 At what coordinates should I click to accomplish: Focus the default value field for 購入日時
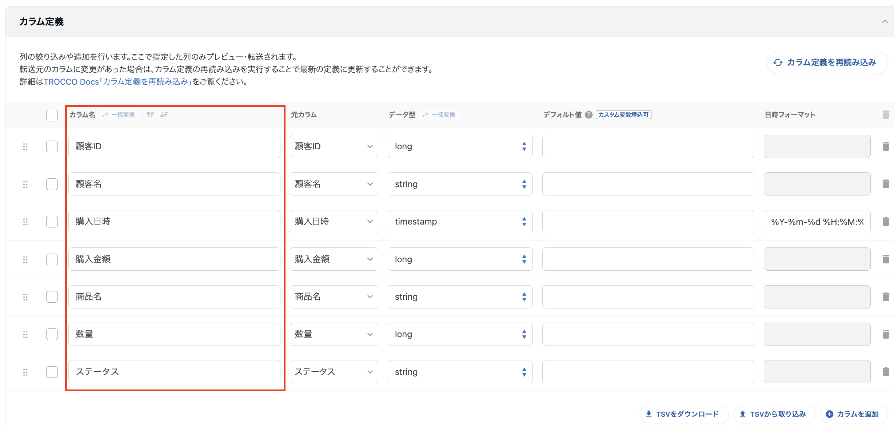[648, 222]
